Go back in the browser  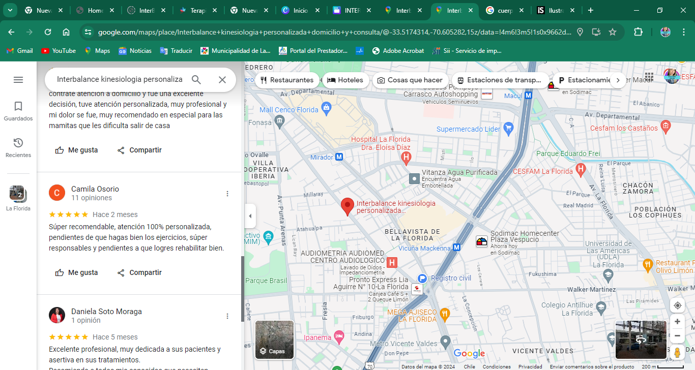[x=11, y=32]
